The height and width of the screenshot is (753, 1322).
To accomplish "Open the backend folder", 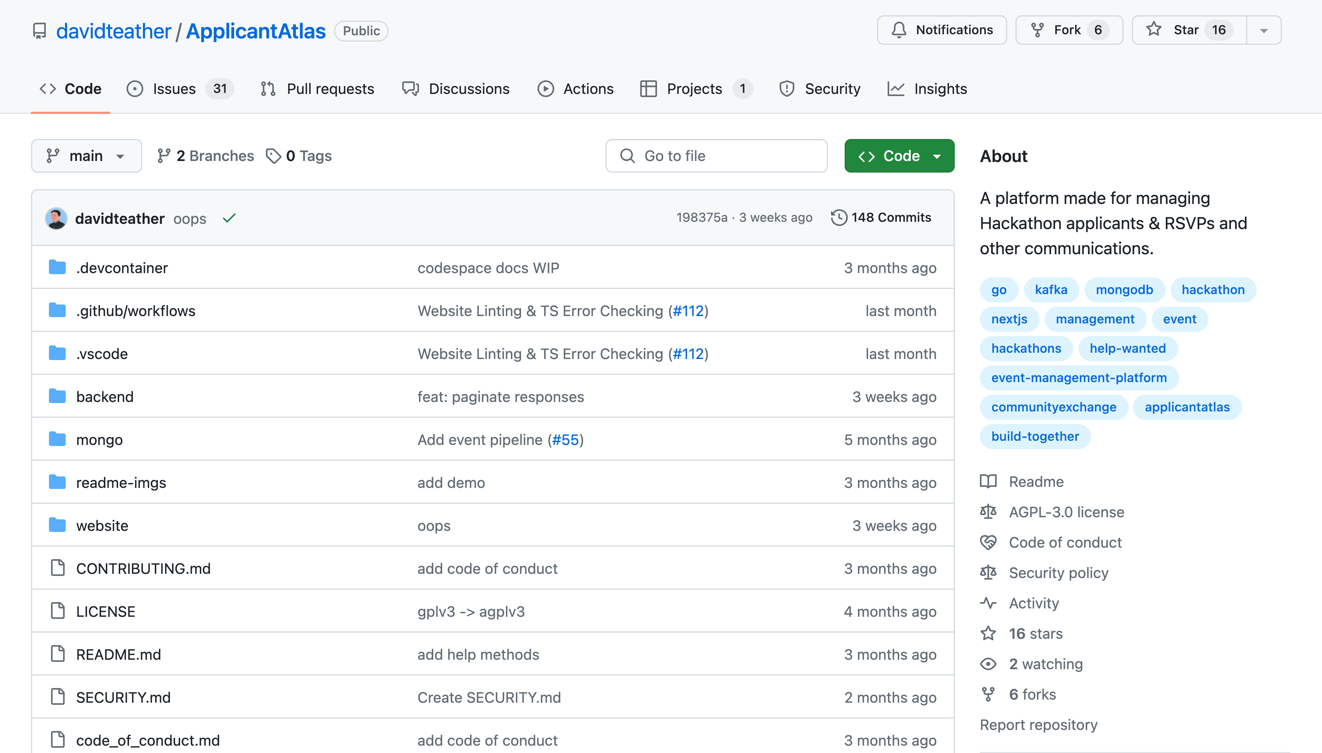I will (105, 397).
